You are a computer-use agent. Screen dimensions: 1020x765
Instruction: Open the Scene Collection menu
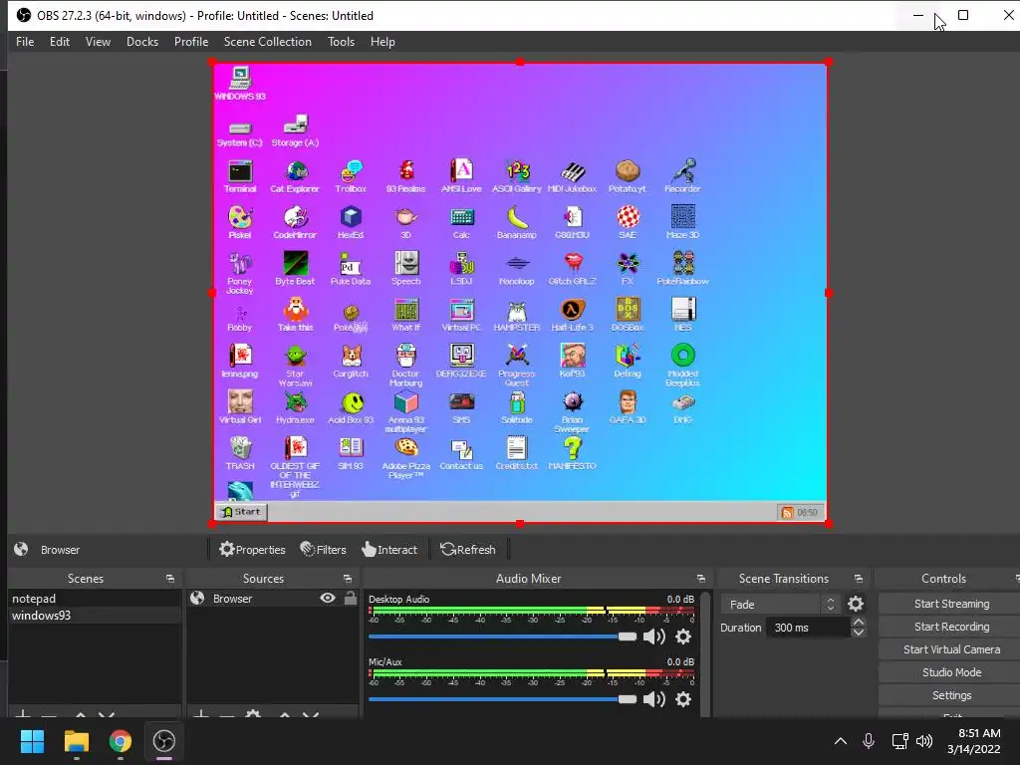[267, 42]
